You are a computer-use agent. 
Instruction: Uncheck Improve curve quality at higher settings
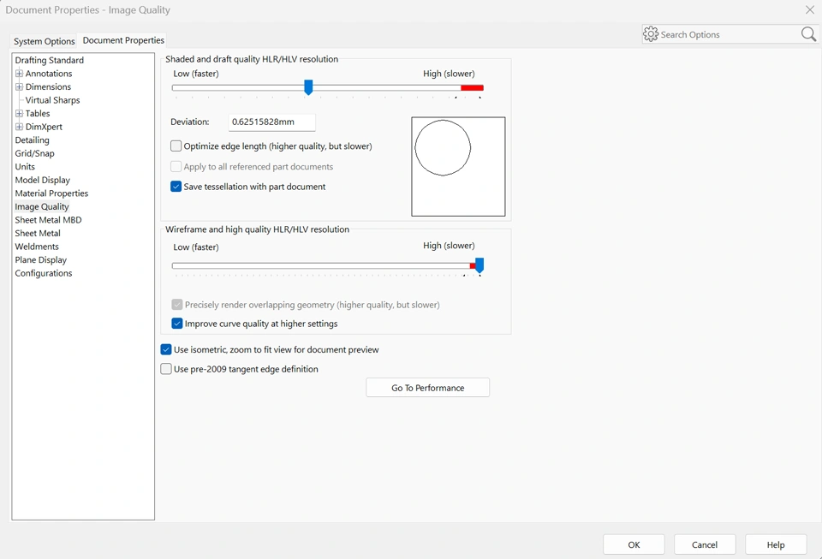pyautogui.click(x=177, y=324)
